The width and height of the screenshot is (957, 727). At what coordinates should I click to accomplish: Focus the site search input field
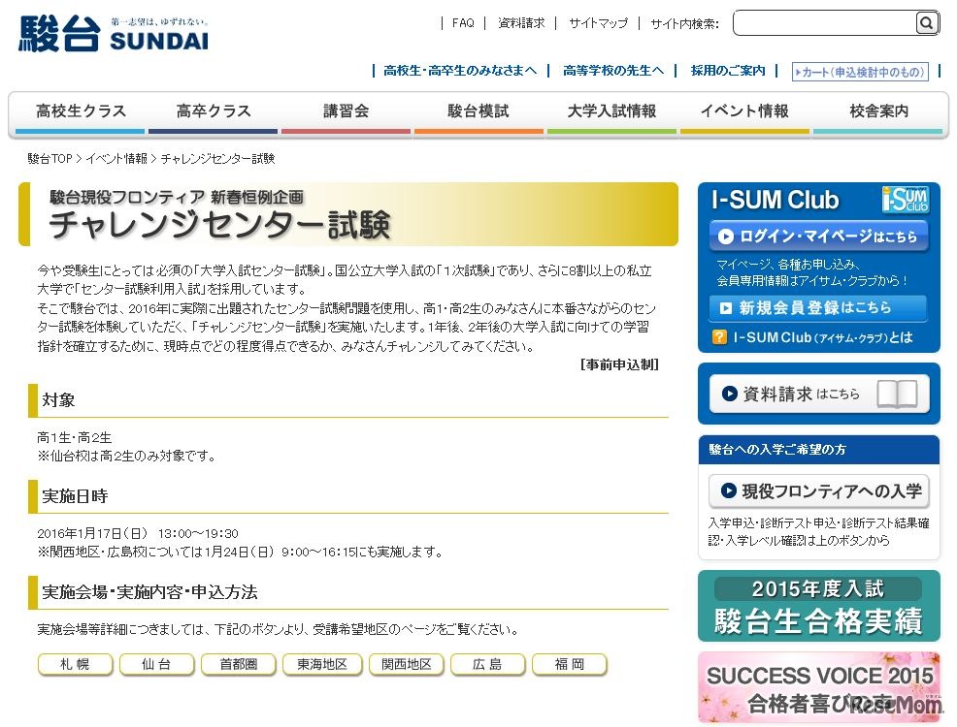coord(823,23)
